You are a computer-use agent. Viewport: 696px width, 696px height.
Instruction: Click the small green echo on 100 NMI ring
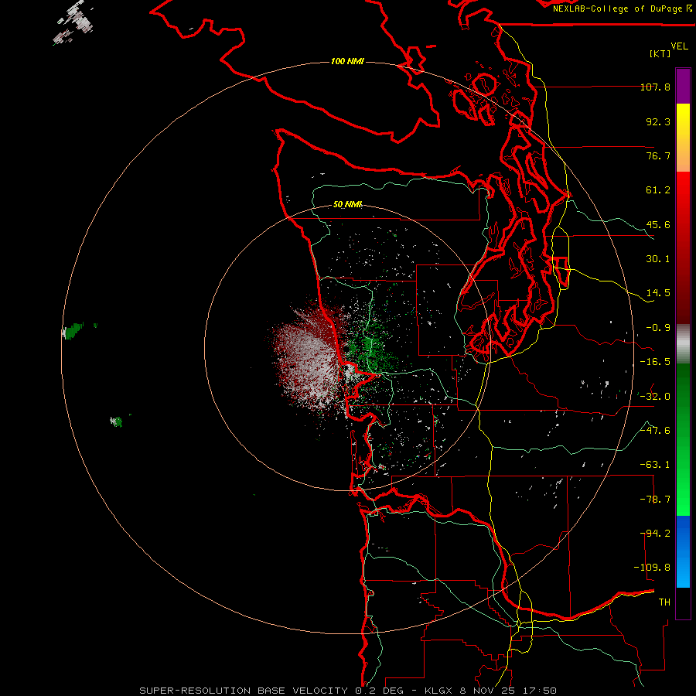[x=73, y=331]
